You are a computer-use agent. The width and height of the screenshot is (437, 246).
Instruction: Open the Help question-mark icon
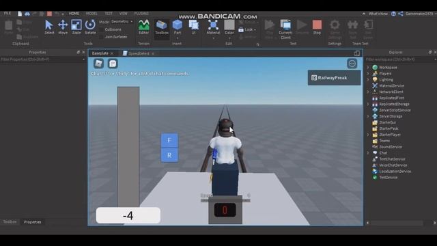tap(393, 14)
